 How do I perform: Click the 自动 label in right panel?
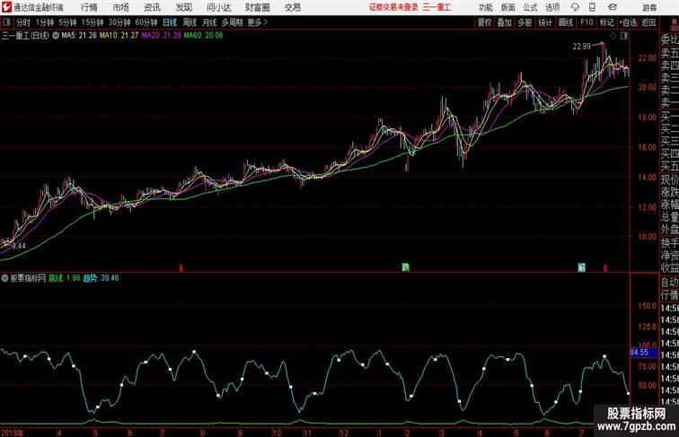(669, 282)
